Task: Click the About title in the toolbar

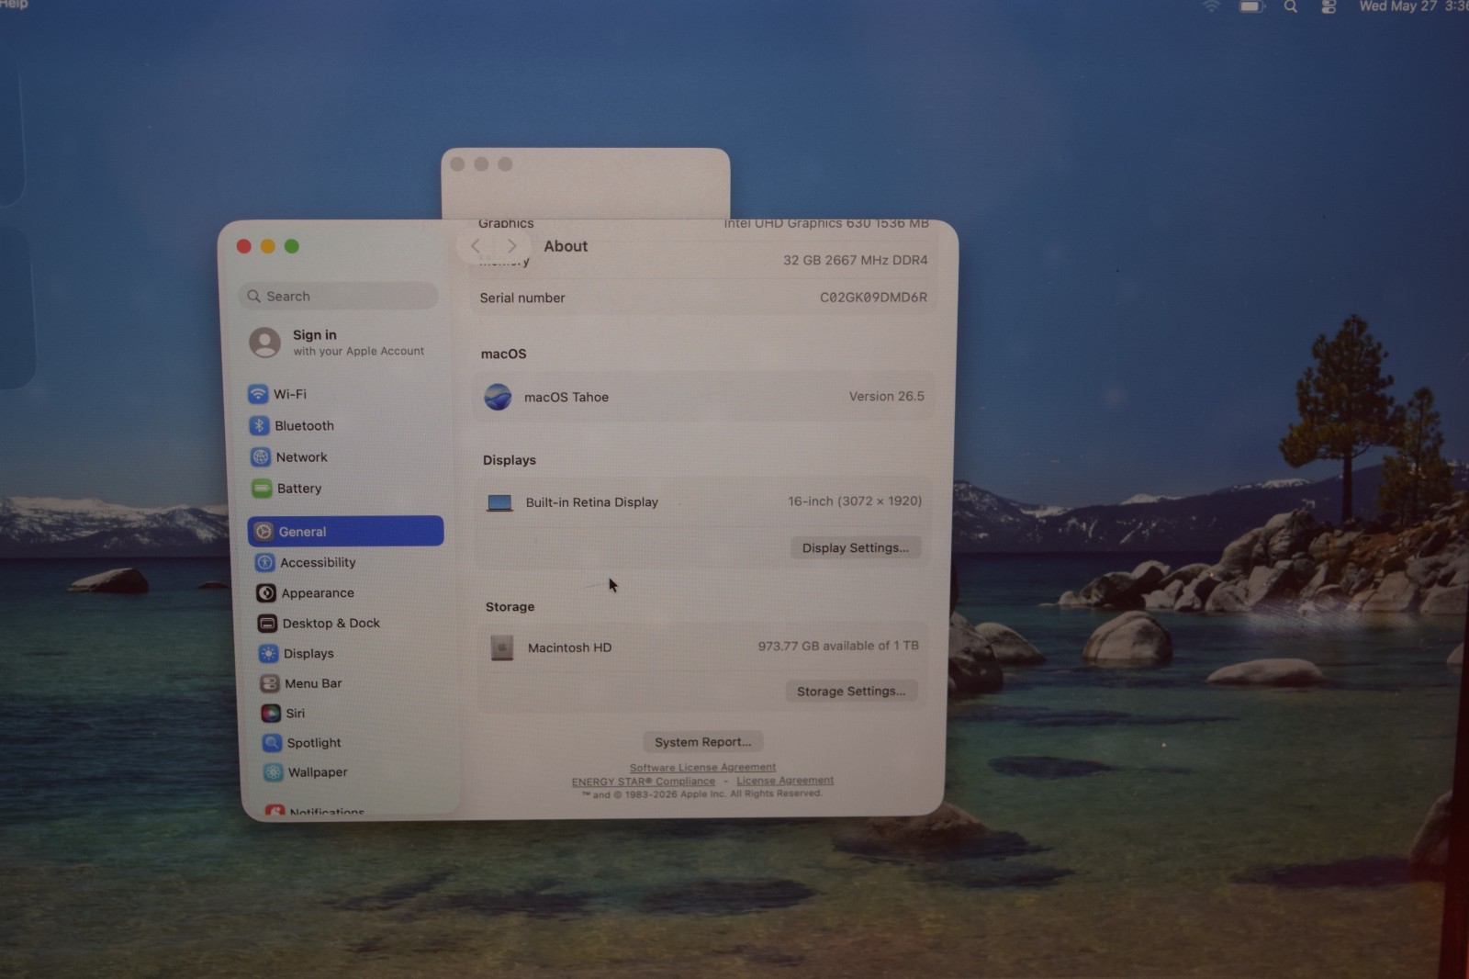Action: 566,246
